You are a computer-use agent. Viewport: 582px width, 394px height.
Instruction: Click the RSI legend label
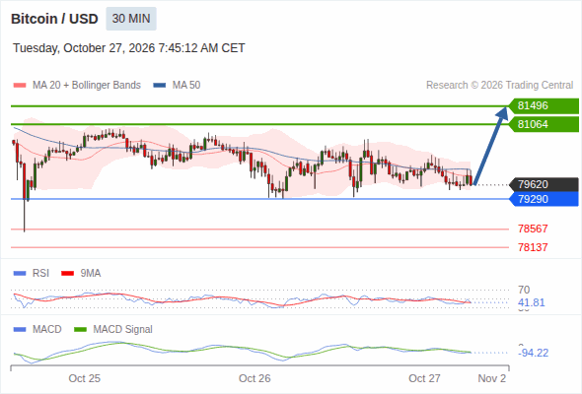tap(40, 274)
